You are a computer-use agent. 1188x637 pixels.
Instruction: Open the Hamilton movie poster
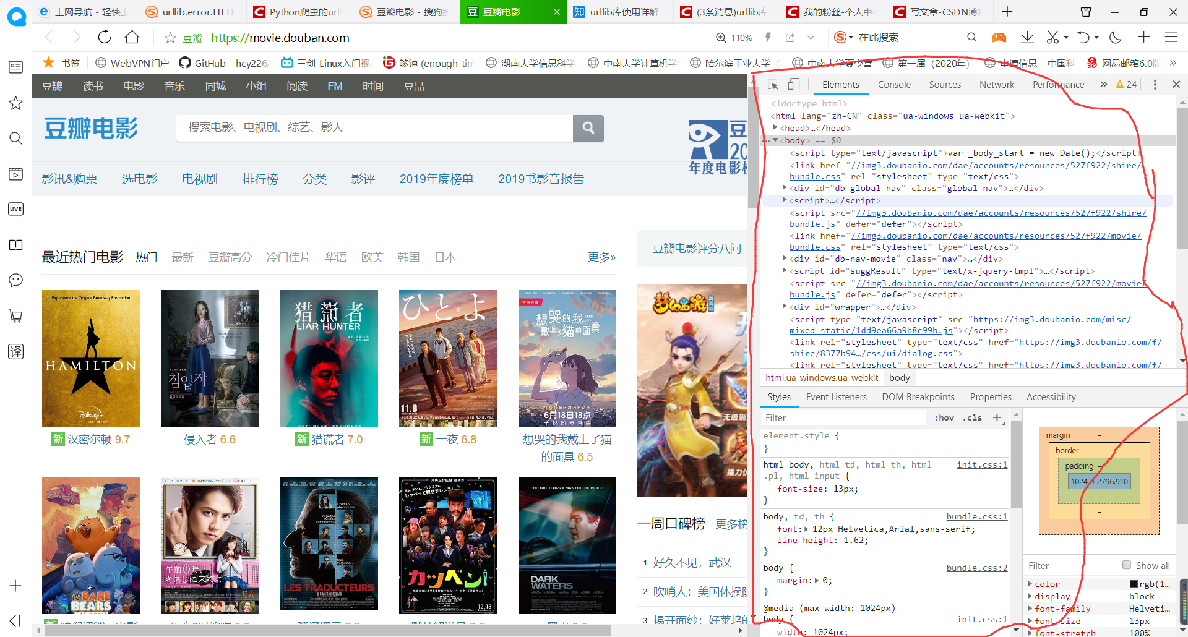91,358
